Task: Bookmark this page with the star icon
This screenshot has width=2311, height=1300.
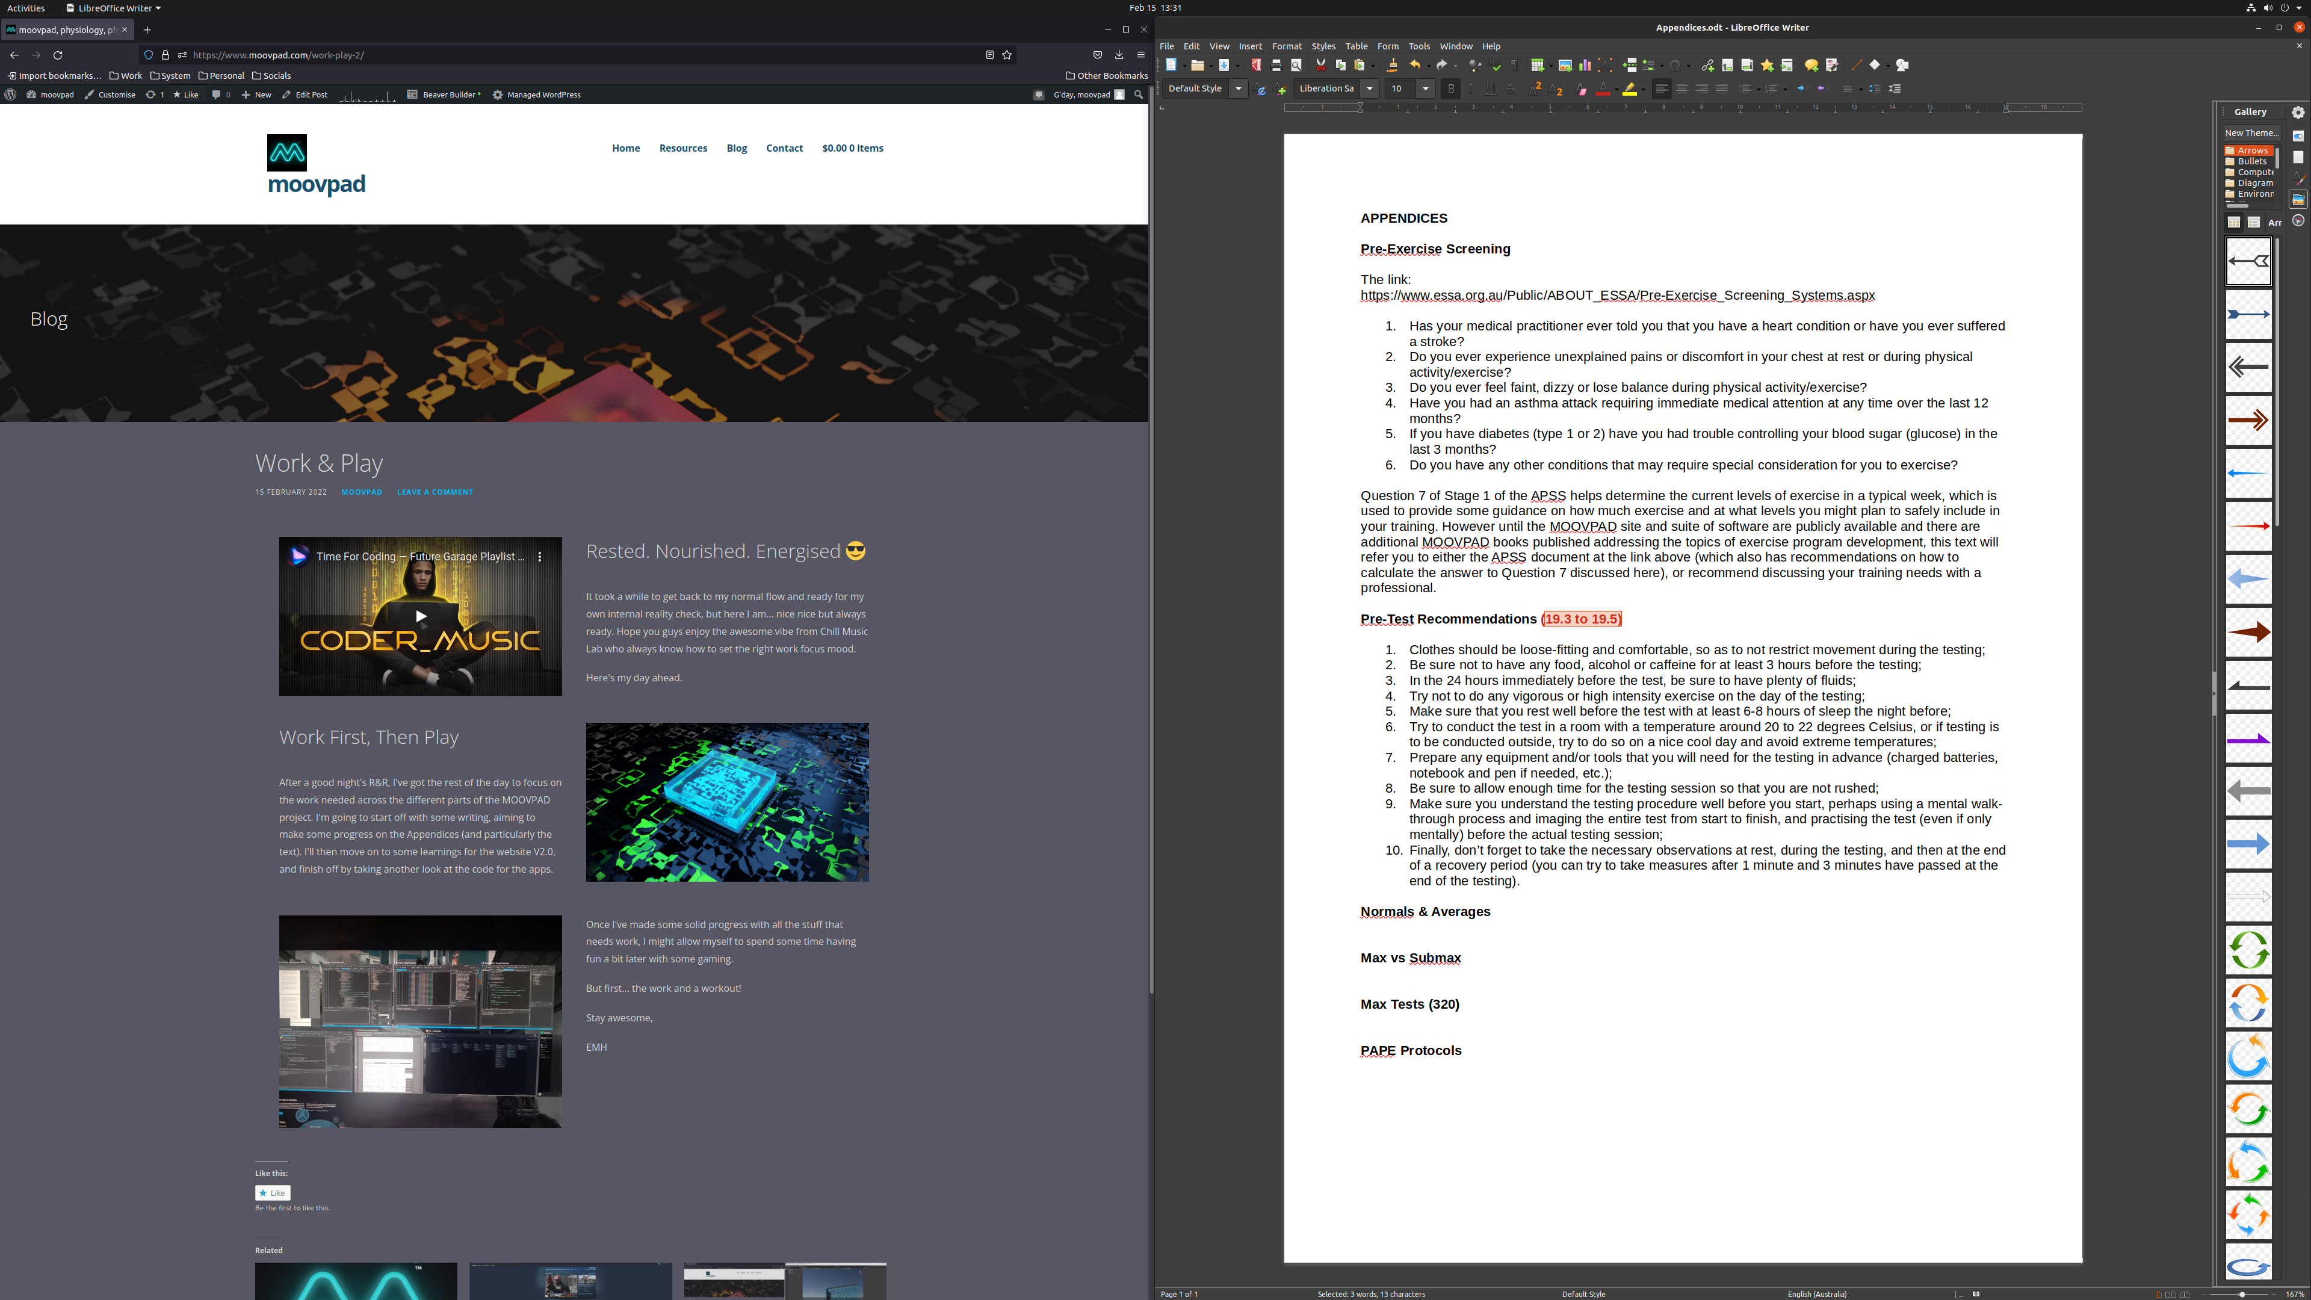Action: coord(1007,55)
